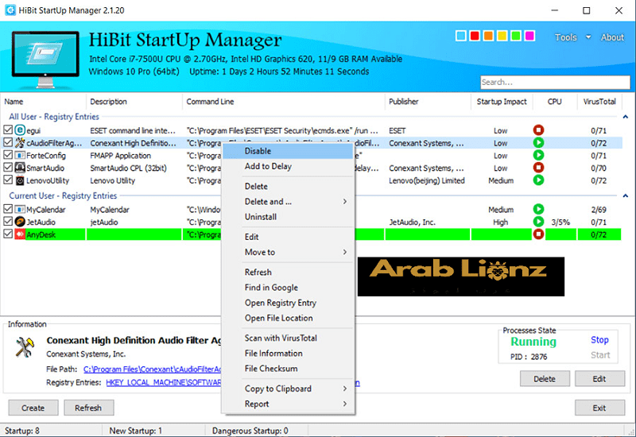Click the egui ESET app icon
Viewport: 636px width, 437px height.
pyautogui.click(x=20, y=130)
